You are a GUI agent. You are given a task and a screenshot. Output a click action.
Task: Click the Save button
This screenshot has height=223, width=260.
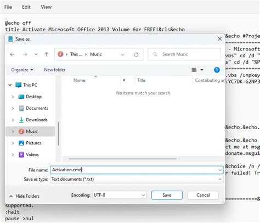click(x=167, y=195)
